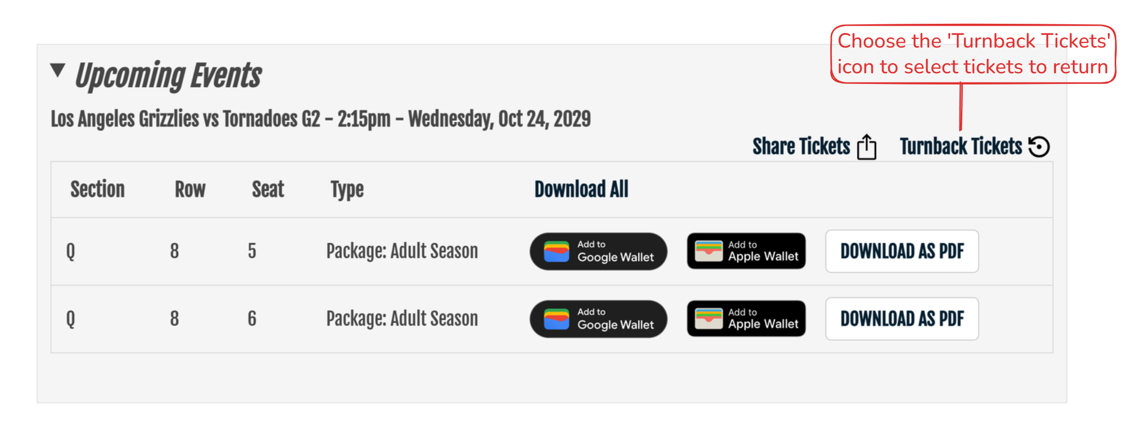
Task: Collapse the Upcoming Events section triangle
Action: point(58,70)
